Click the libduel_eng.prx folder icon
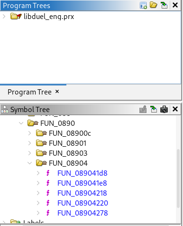Image resolution: width=183 pixels, height=226 pixels. tap(16, 16)
